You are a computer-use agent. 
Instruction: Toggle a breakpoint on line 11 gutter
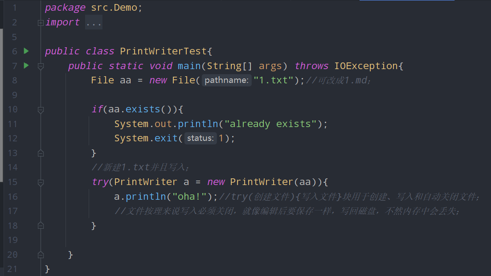coord(27,124)
